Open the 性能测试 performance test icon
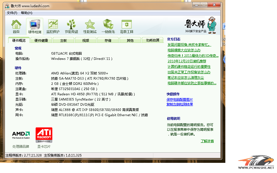Image resolution: width=277 pixels, height=173 pixels. click(x=90, y=26)
